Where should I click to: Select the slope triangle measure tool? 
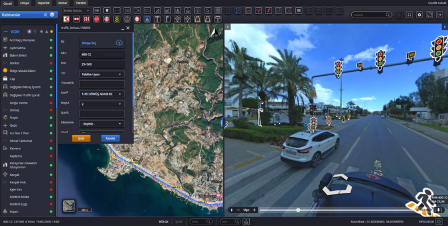coord(157,11)
